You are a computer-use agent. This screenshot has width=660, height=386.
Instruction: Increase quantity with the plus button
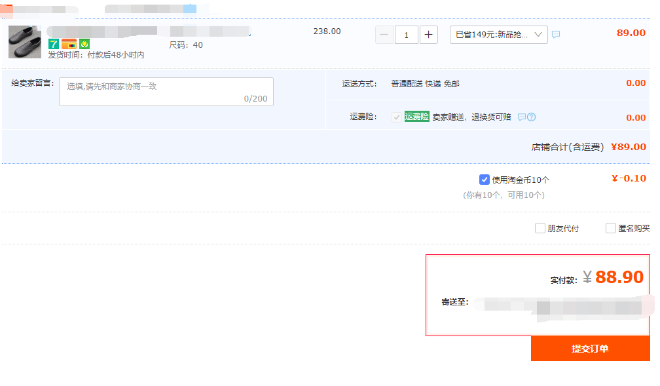[x=428, y=35]
